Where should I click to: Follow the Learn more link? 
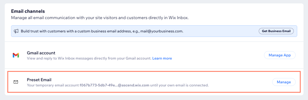pyautogui.click(x=162, y=58)
